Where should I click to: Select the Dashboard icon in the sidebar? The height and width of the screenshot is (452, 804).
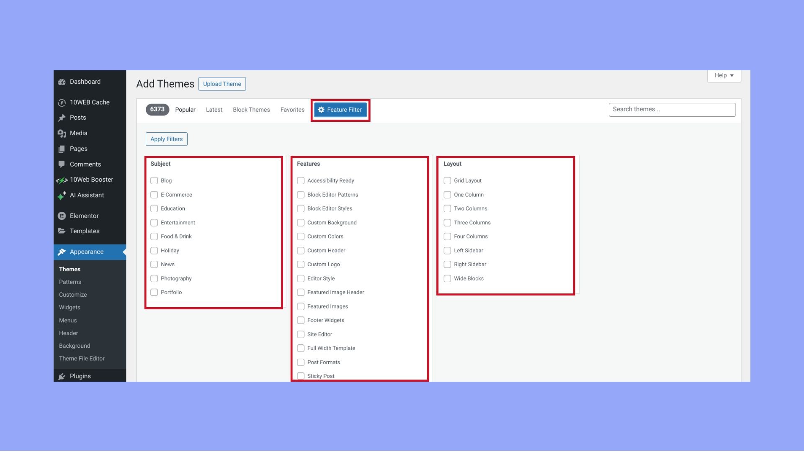pyautogui.click(x=61, y=82)
